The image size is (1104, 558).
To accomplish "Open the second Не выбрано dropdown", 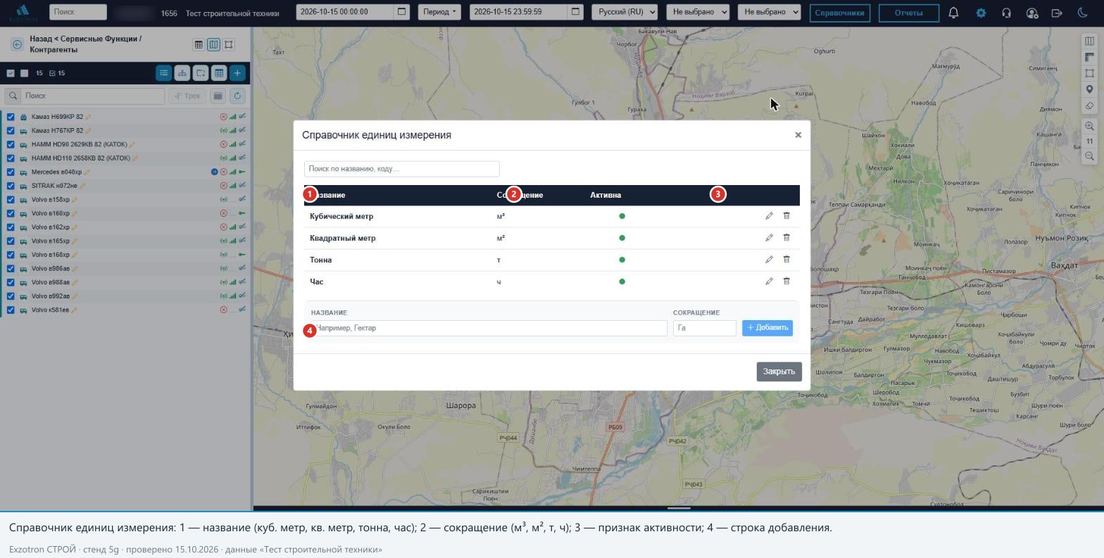I will (769, 12).
